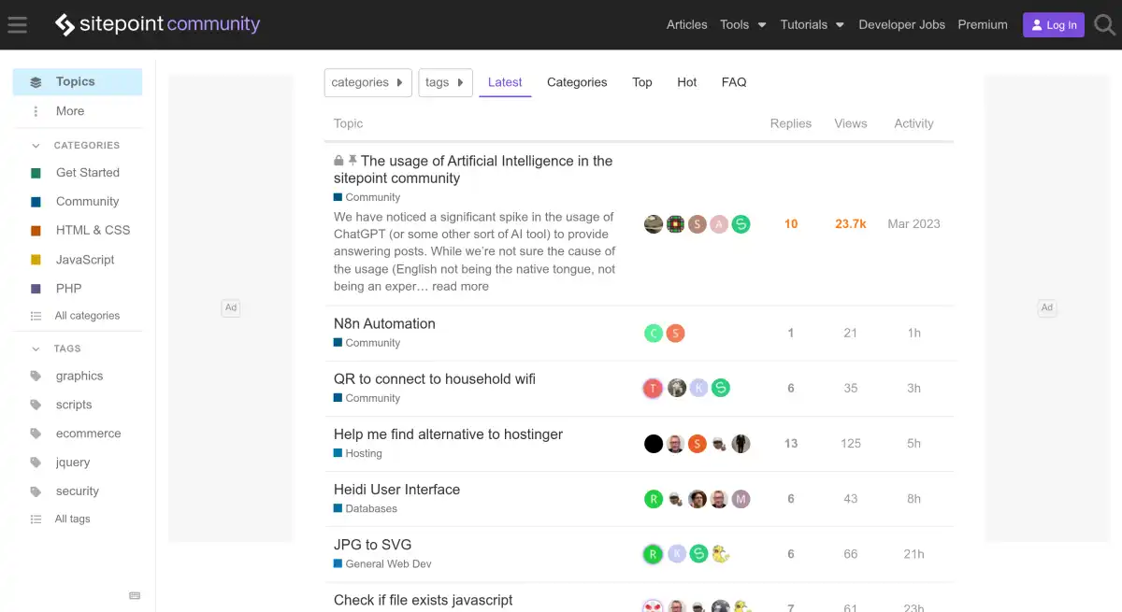Click the graphics tag icon
The width and height of the screenshot is (1122, 612).
[36, 376]
